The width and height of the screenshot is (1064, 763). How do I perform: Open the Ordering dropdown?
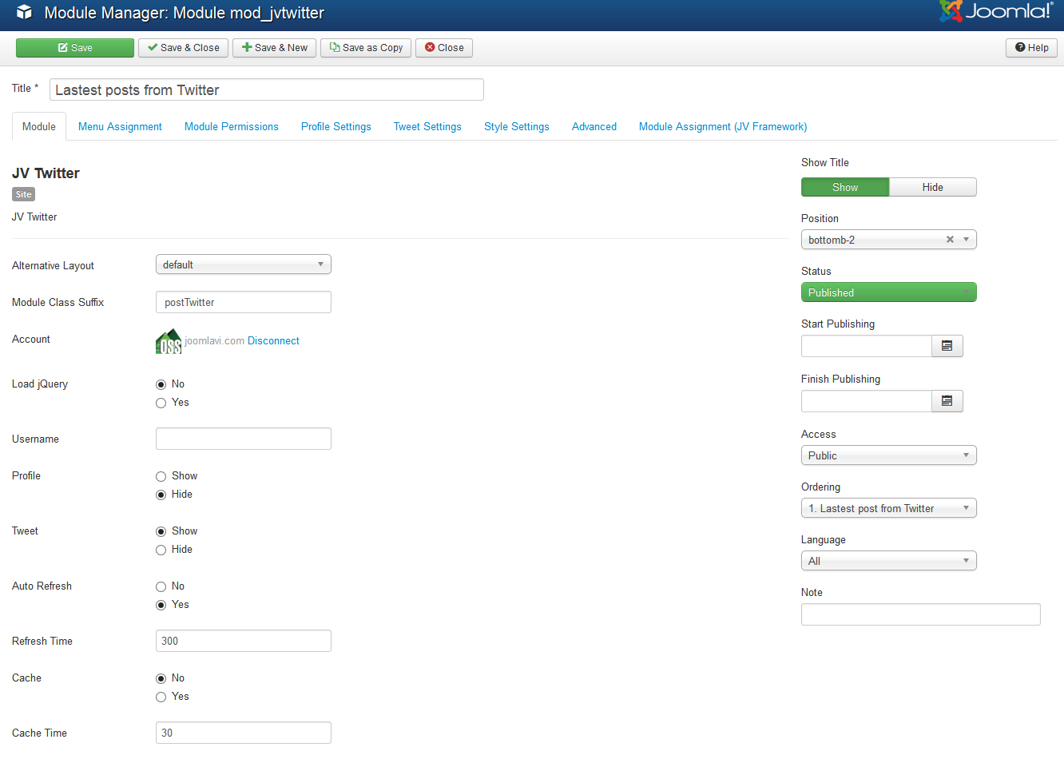click(x=889, y=508)
